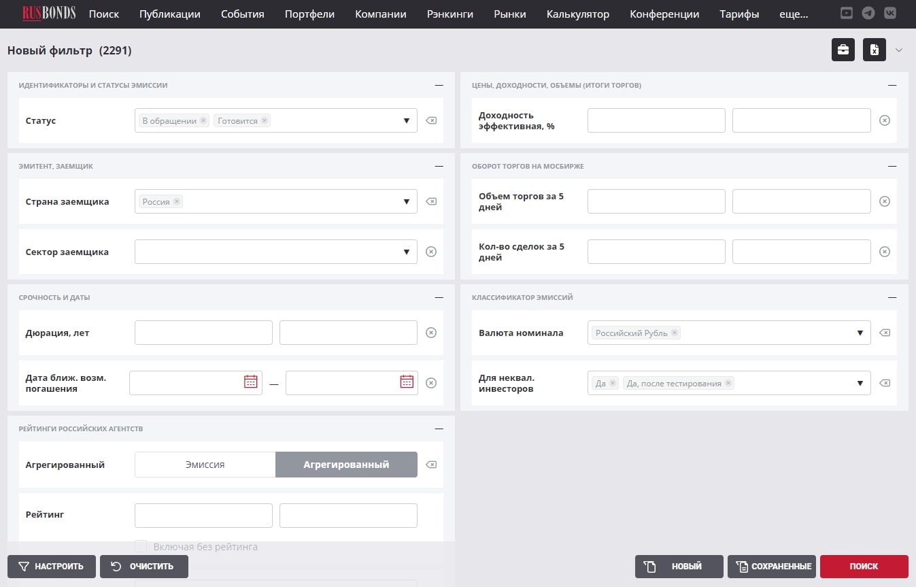Viewport: 916px width, 587px height.
Task: Open the События menu
Action: (243, 14)
